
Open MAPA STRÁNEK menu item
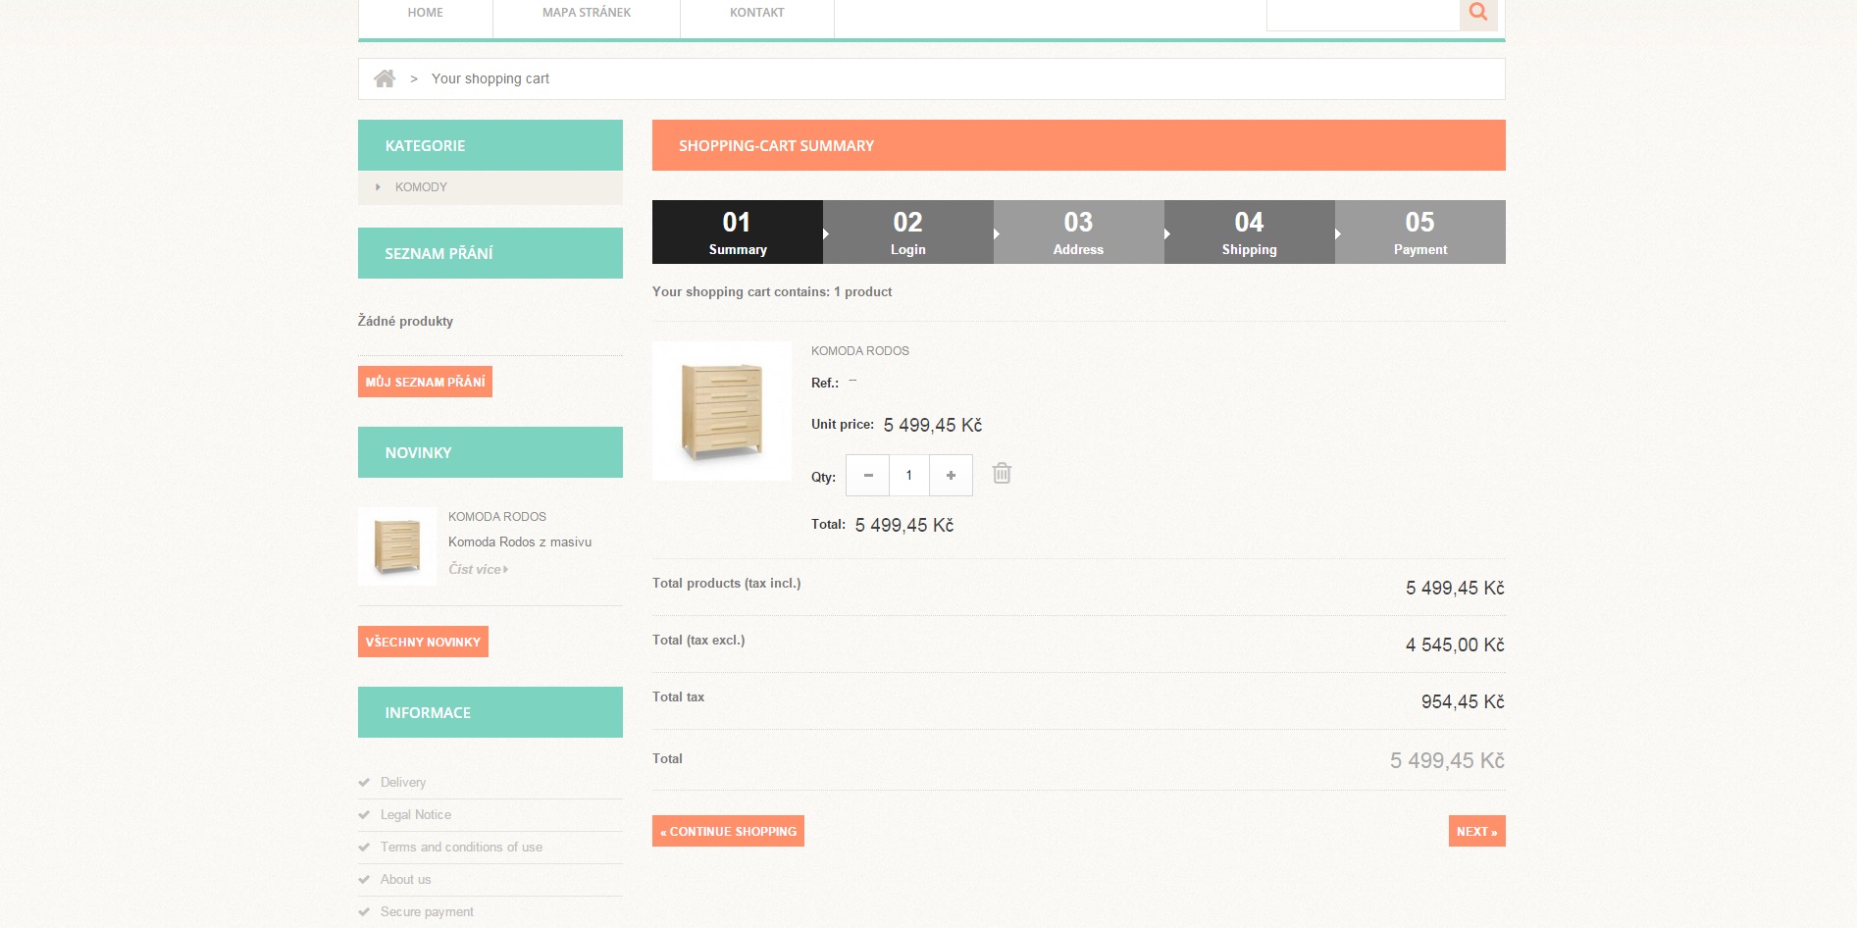(587, 14)
